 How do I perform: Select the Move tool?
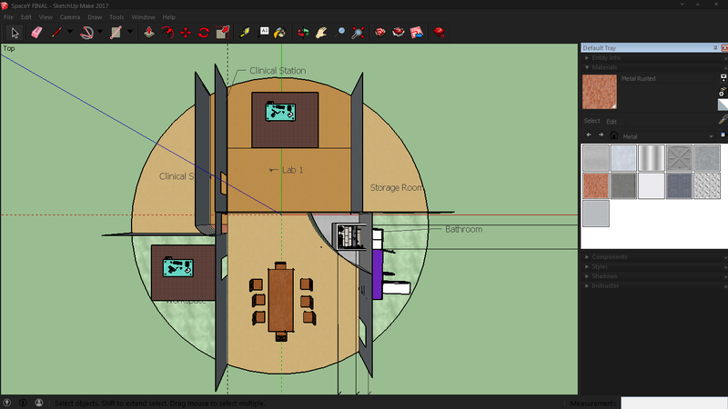(x=186, y=32)
